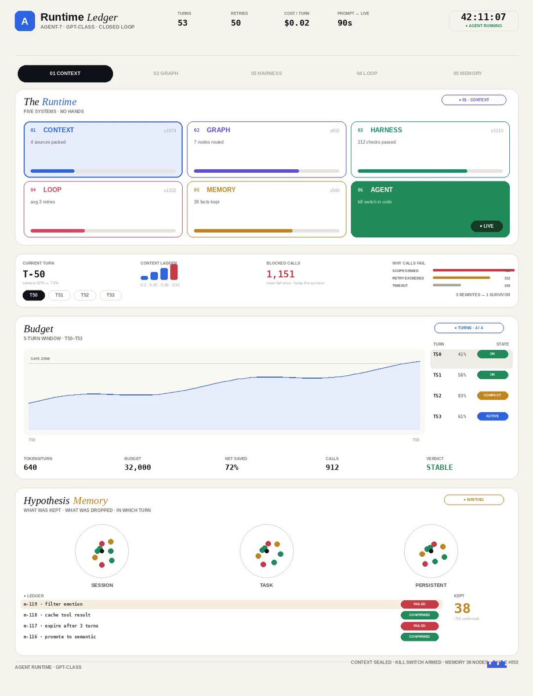Select the PERSISTENT memory circle
The image size is (533, 696).
click(x=431, y=551)
